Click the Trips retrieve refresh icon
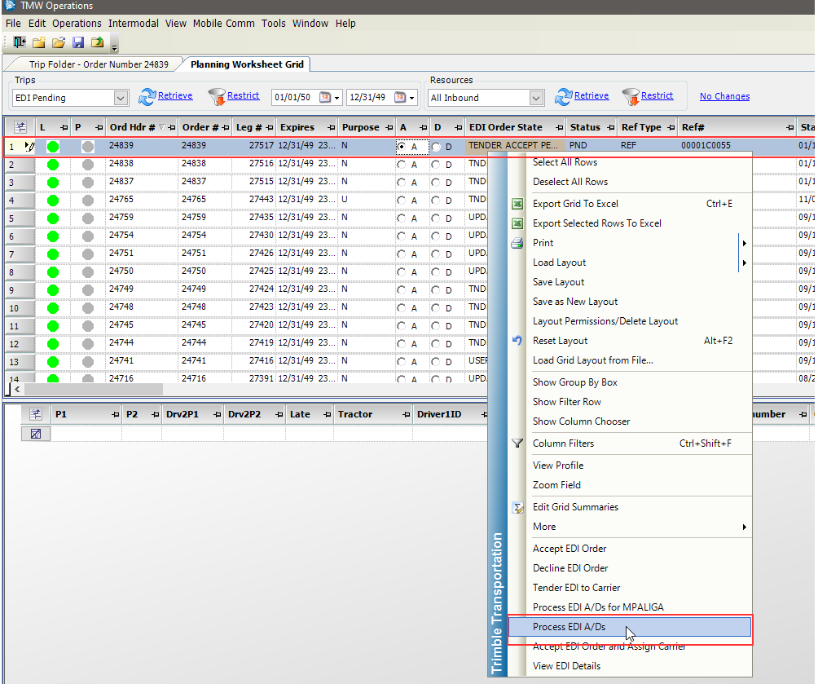Image resolution: width=818 pixels, height=684 pixels. pos(147,97)
